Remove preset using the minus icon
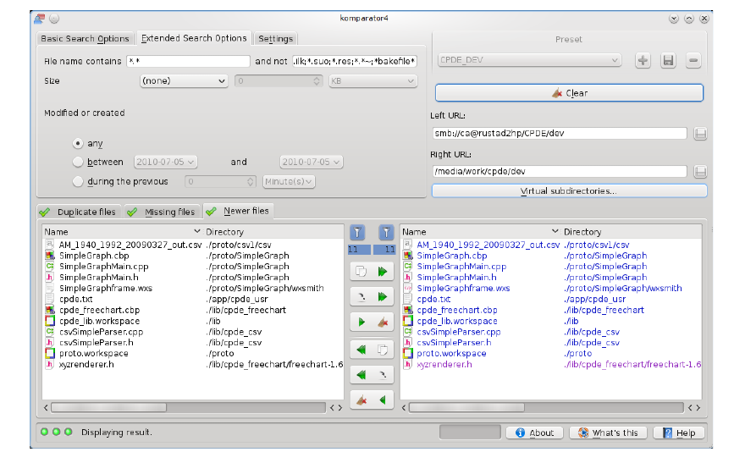 point(693,60)
